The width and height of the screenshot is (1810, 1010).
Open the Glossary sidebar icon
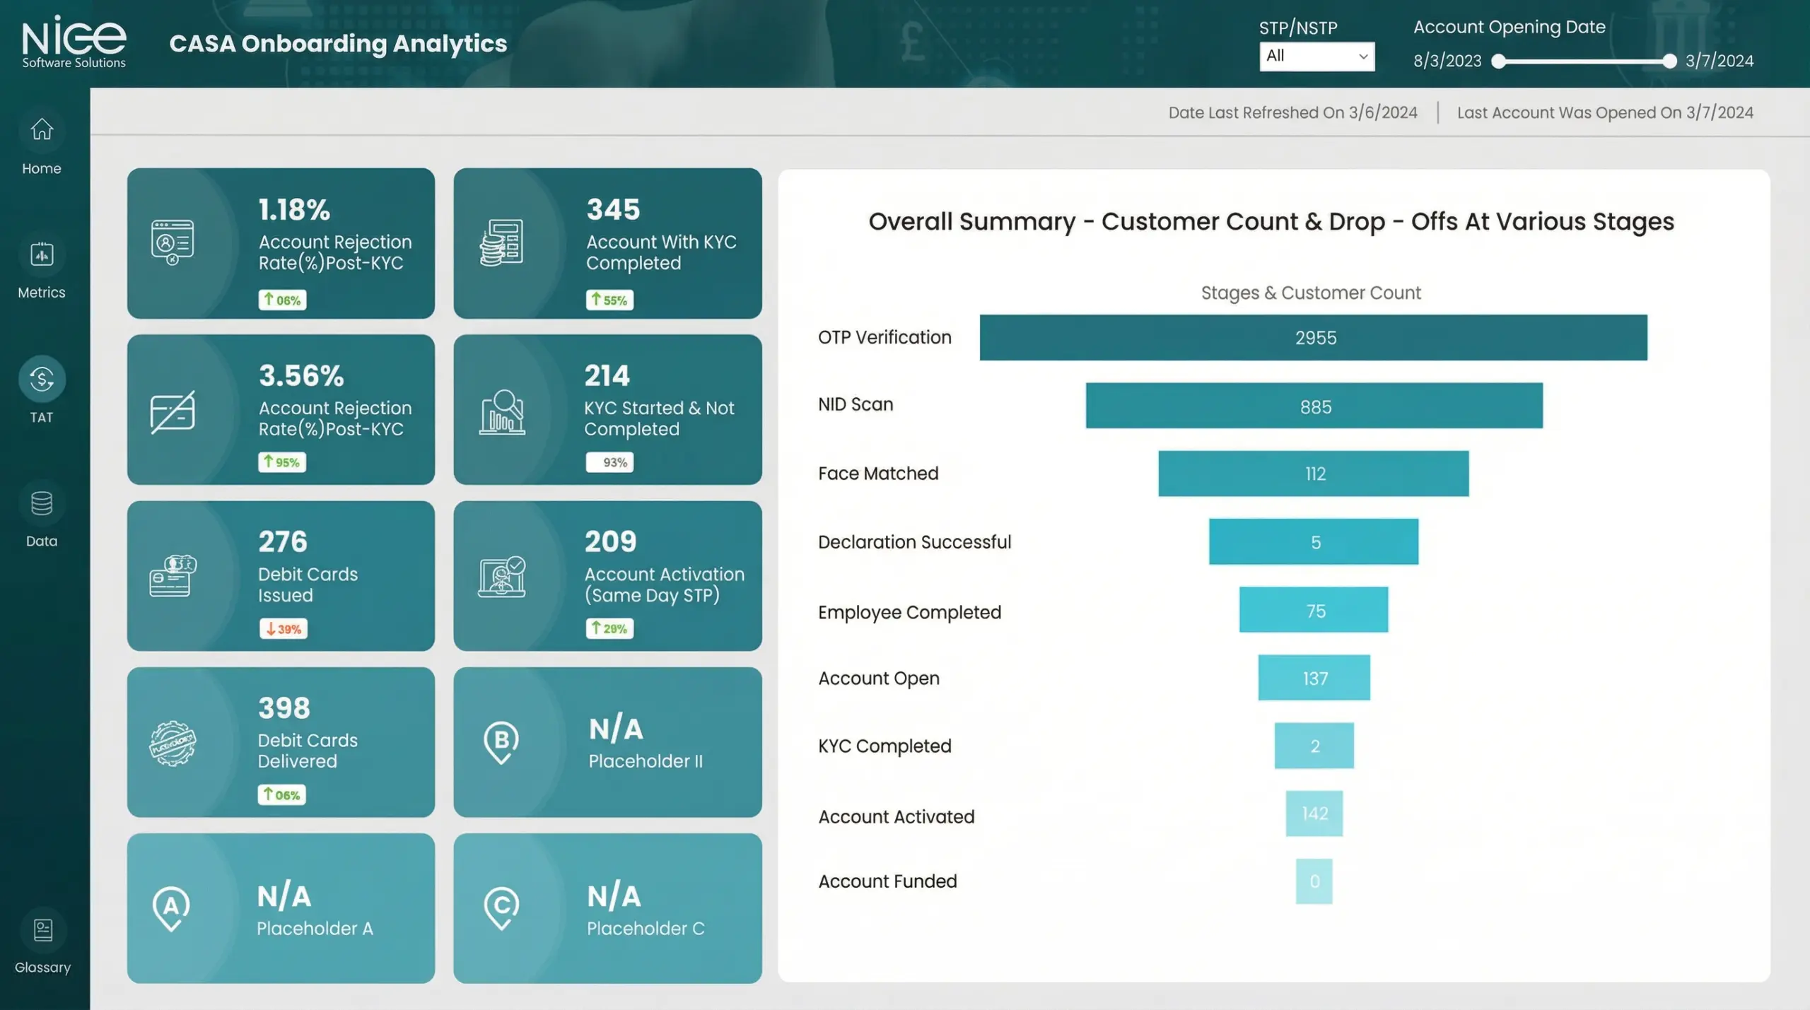[x=42, y=930]
